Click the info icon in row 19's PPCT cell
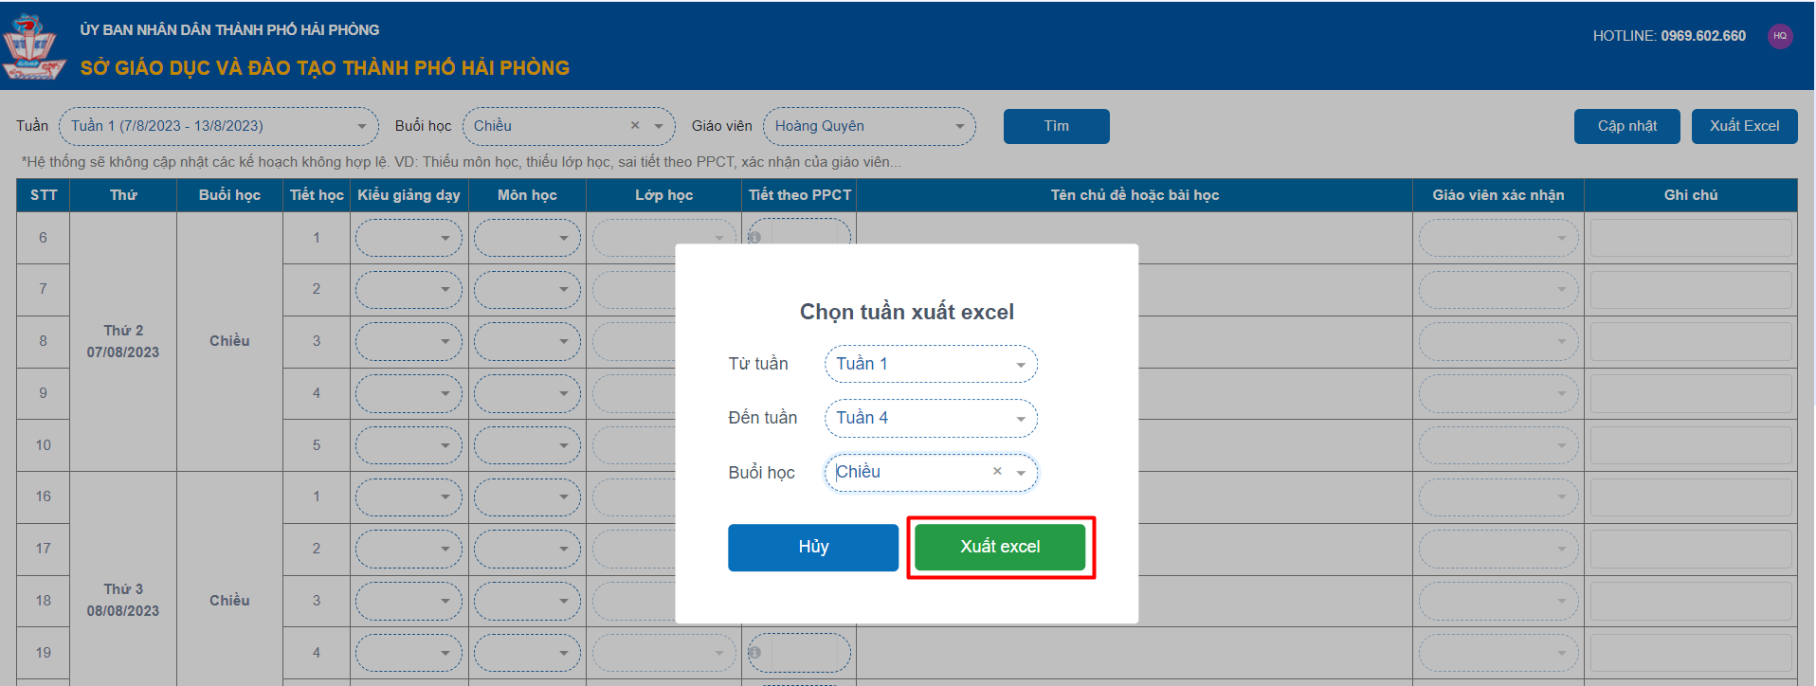Viewport: 1816px width, 686px height. [x=754, y=653]
